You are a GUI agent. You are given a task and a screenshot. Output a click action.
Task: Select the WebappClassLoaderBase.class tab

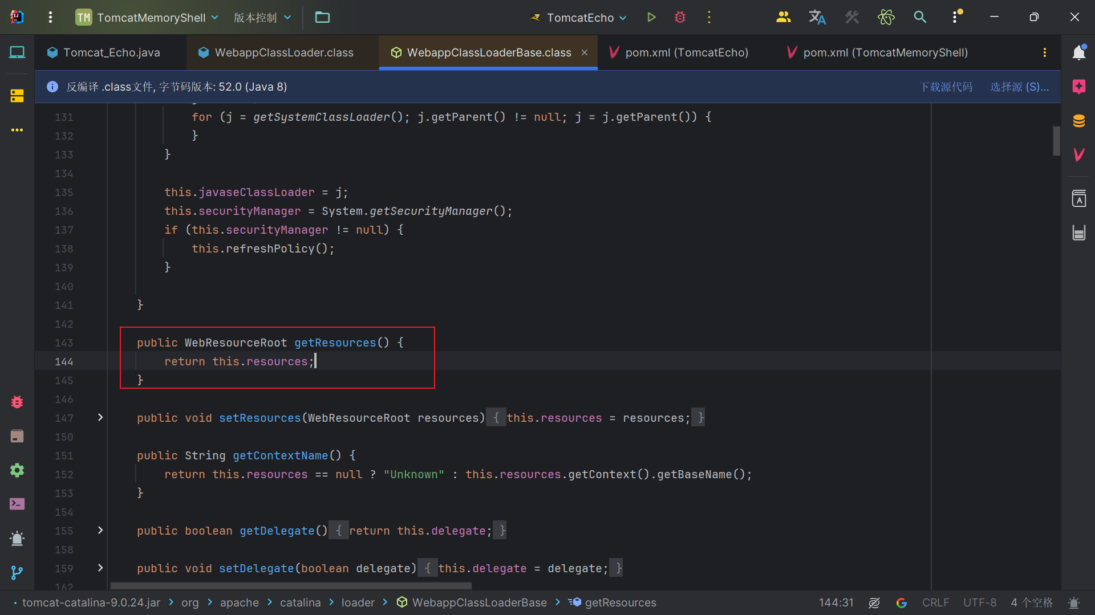[x=489, y=52]
